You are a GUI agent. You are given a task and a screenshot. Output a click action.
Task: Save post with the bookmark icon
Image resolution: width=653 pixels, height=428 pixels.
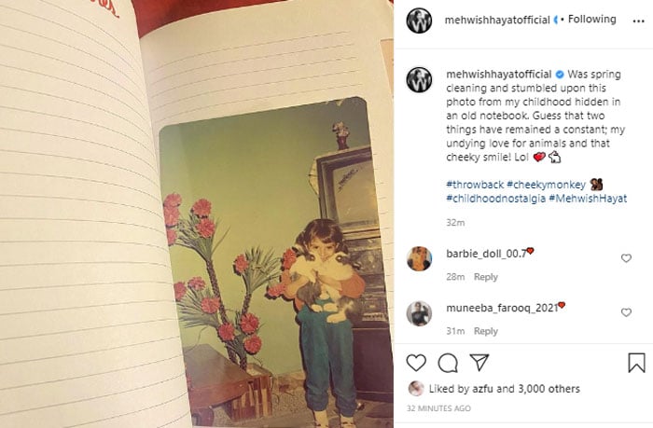636,363
